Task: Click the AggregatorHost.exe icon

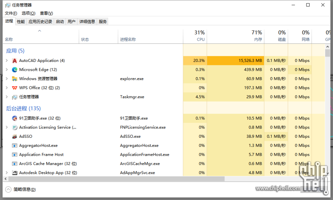Action: click(14, 146)
